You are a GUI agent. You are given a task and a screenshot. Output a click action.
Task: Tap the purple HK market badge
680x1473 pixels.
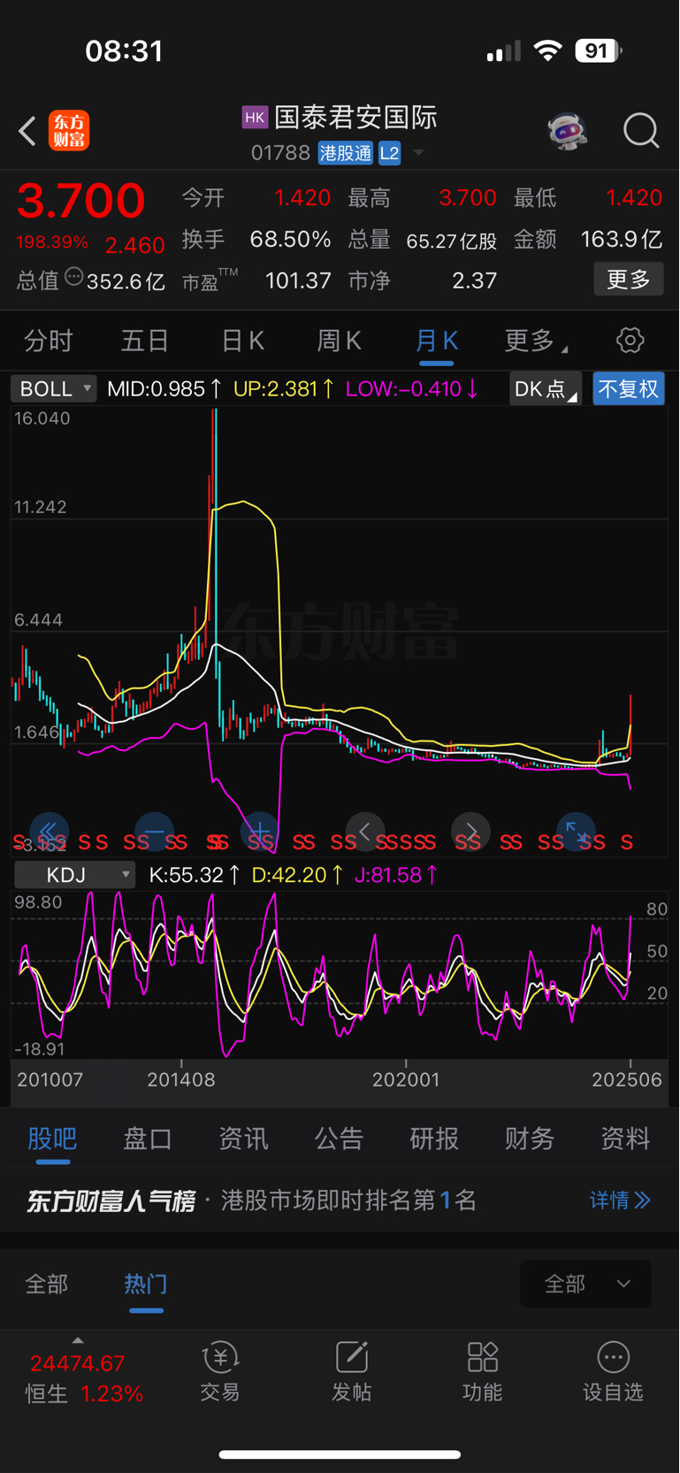(x=255, y=117)
